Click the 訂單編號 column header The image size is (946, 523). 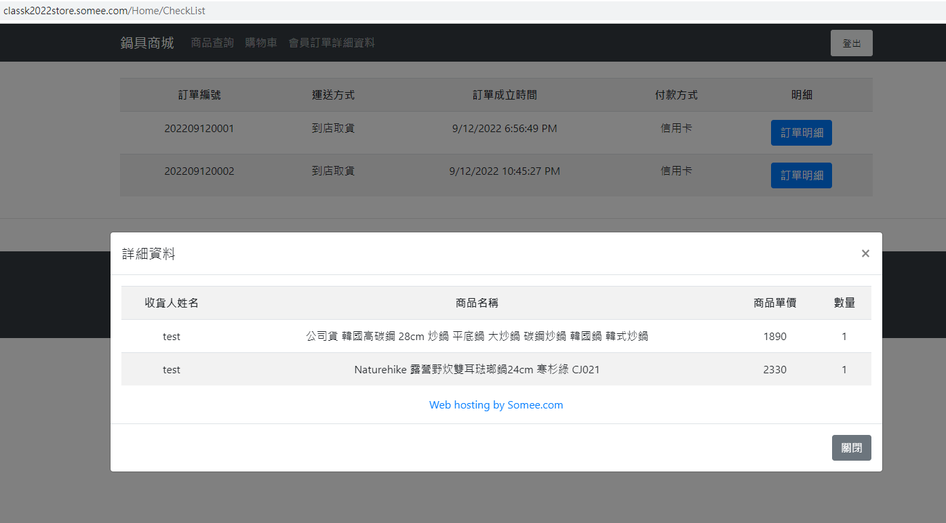tap(199, 95)
